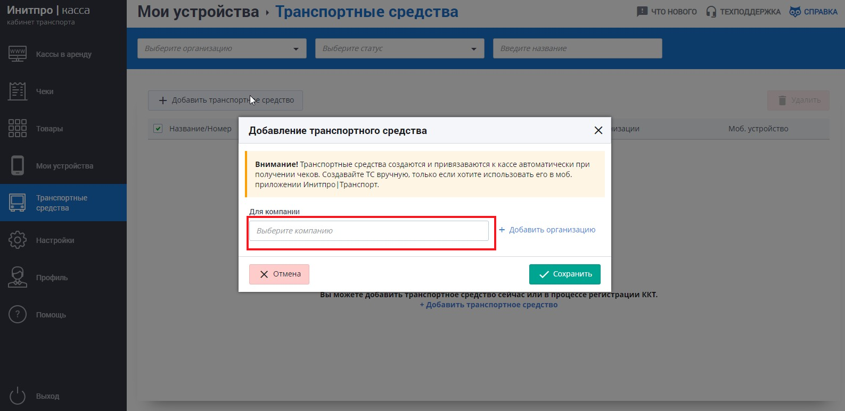845x411 pixels.
Task: Click the trash icon on Удалить
Action: click(782, 100)
